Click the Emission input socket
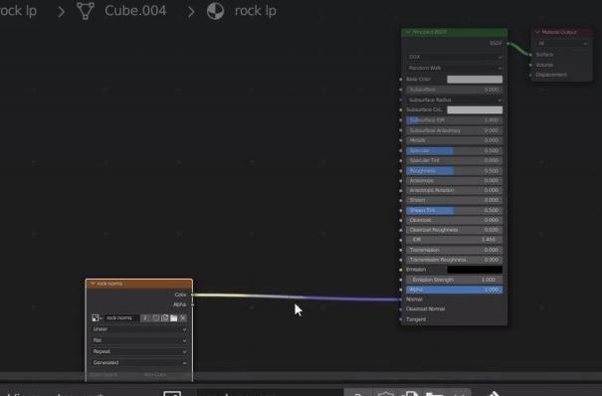Image resolution: width=602 pixels, height=396 pixels. click(x=401, y=270)
